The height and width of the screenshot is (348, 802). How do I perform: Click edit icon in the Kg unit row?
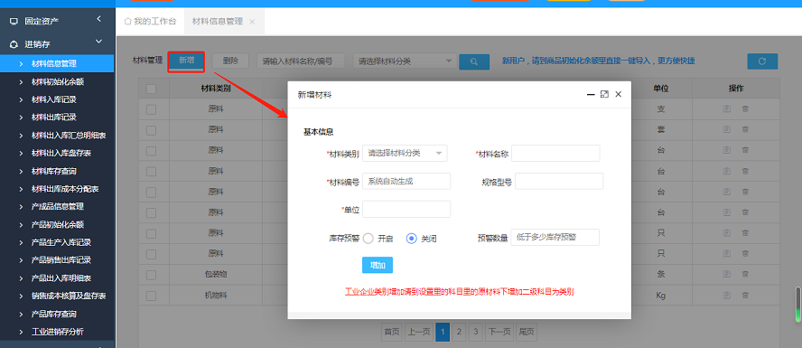pos(726,296)
